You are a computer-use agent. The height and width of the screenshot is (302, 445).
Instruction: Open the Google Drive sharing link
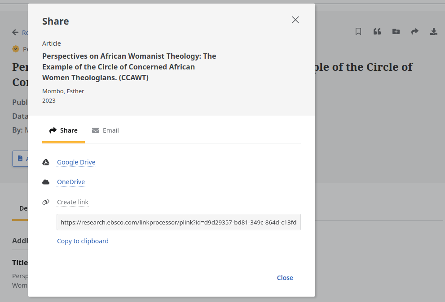pyautogui.click(x=76, y=162)
